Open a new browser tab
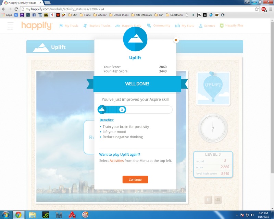 pos(48,3)
